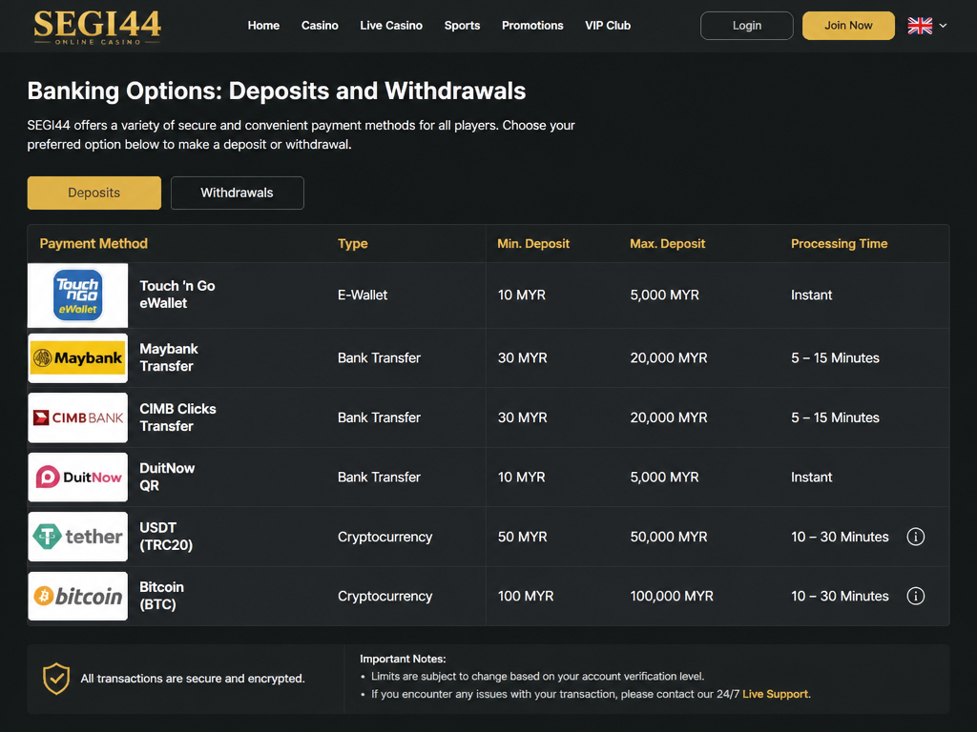Select the Touch 'n Go eWallet name
Viewport: 977px width, 732px height.
[177, 295]
